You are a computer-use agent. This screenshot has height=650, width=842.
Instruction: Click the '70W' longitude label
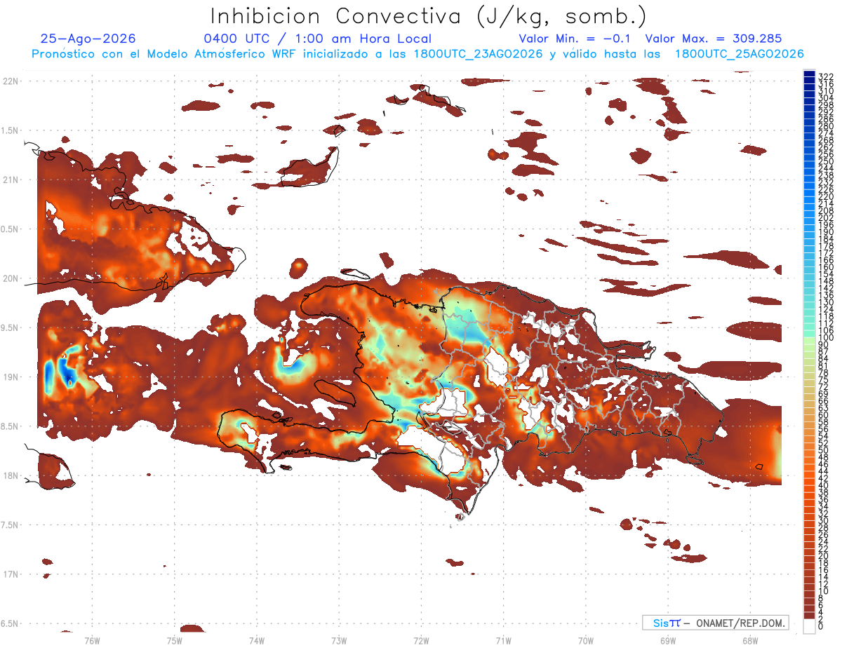[x=585, y=640]
